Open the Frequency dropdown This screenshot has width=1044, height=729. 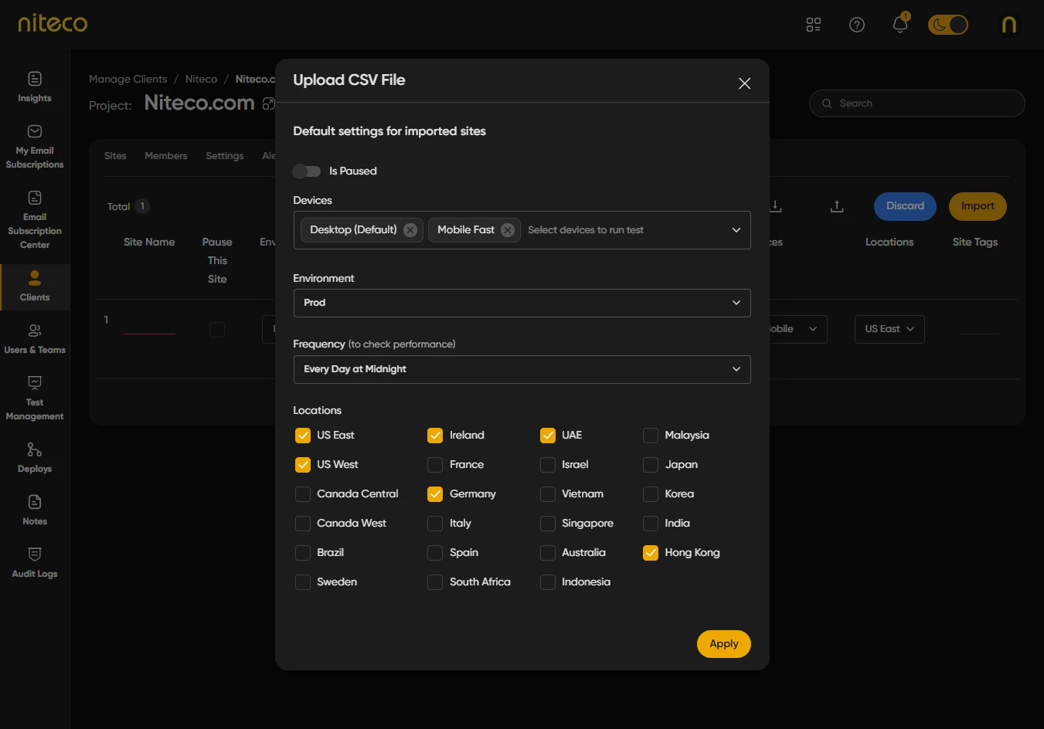522,369
